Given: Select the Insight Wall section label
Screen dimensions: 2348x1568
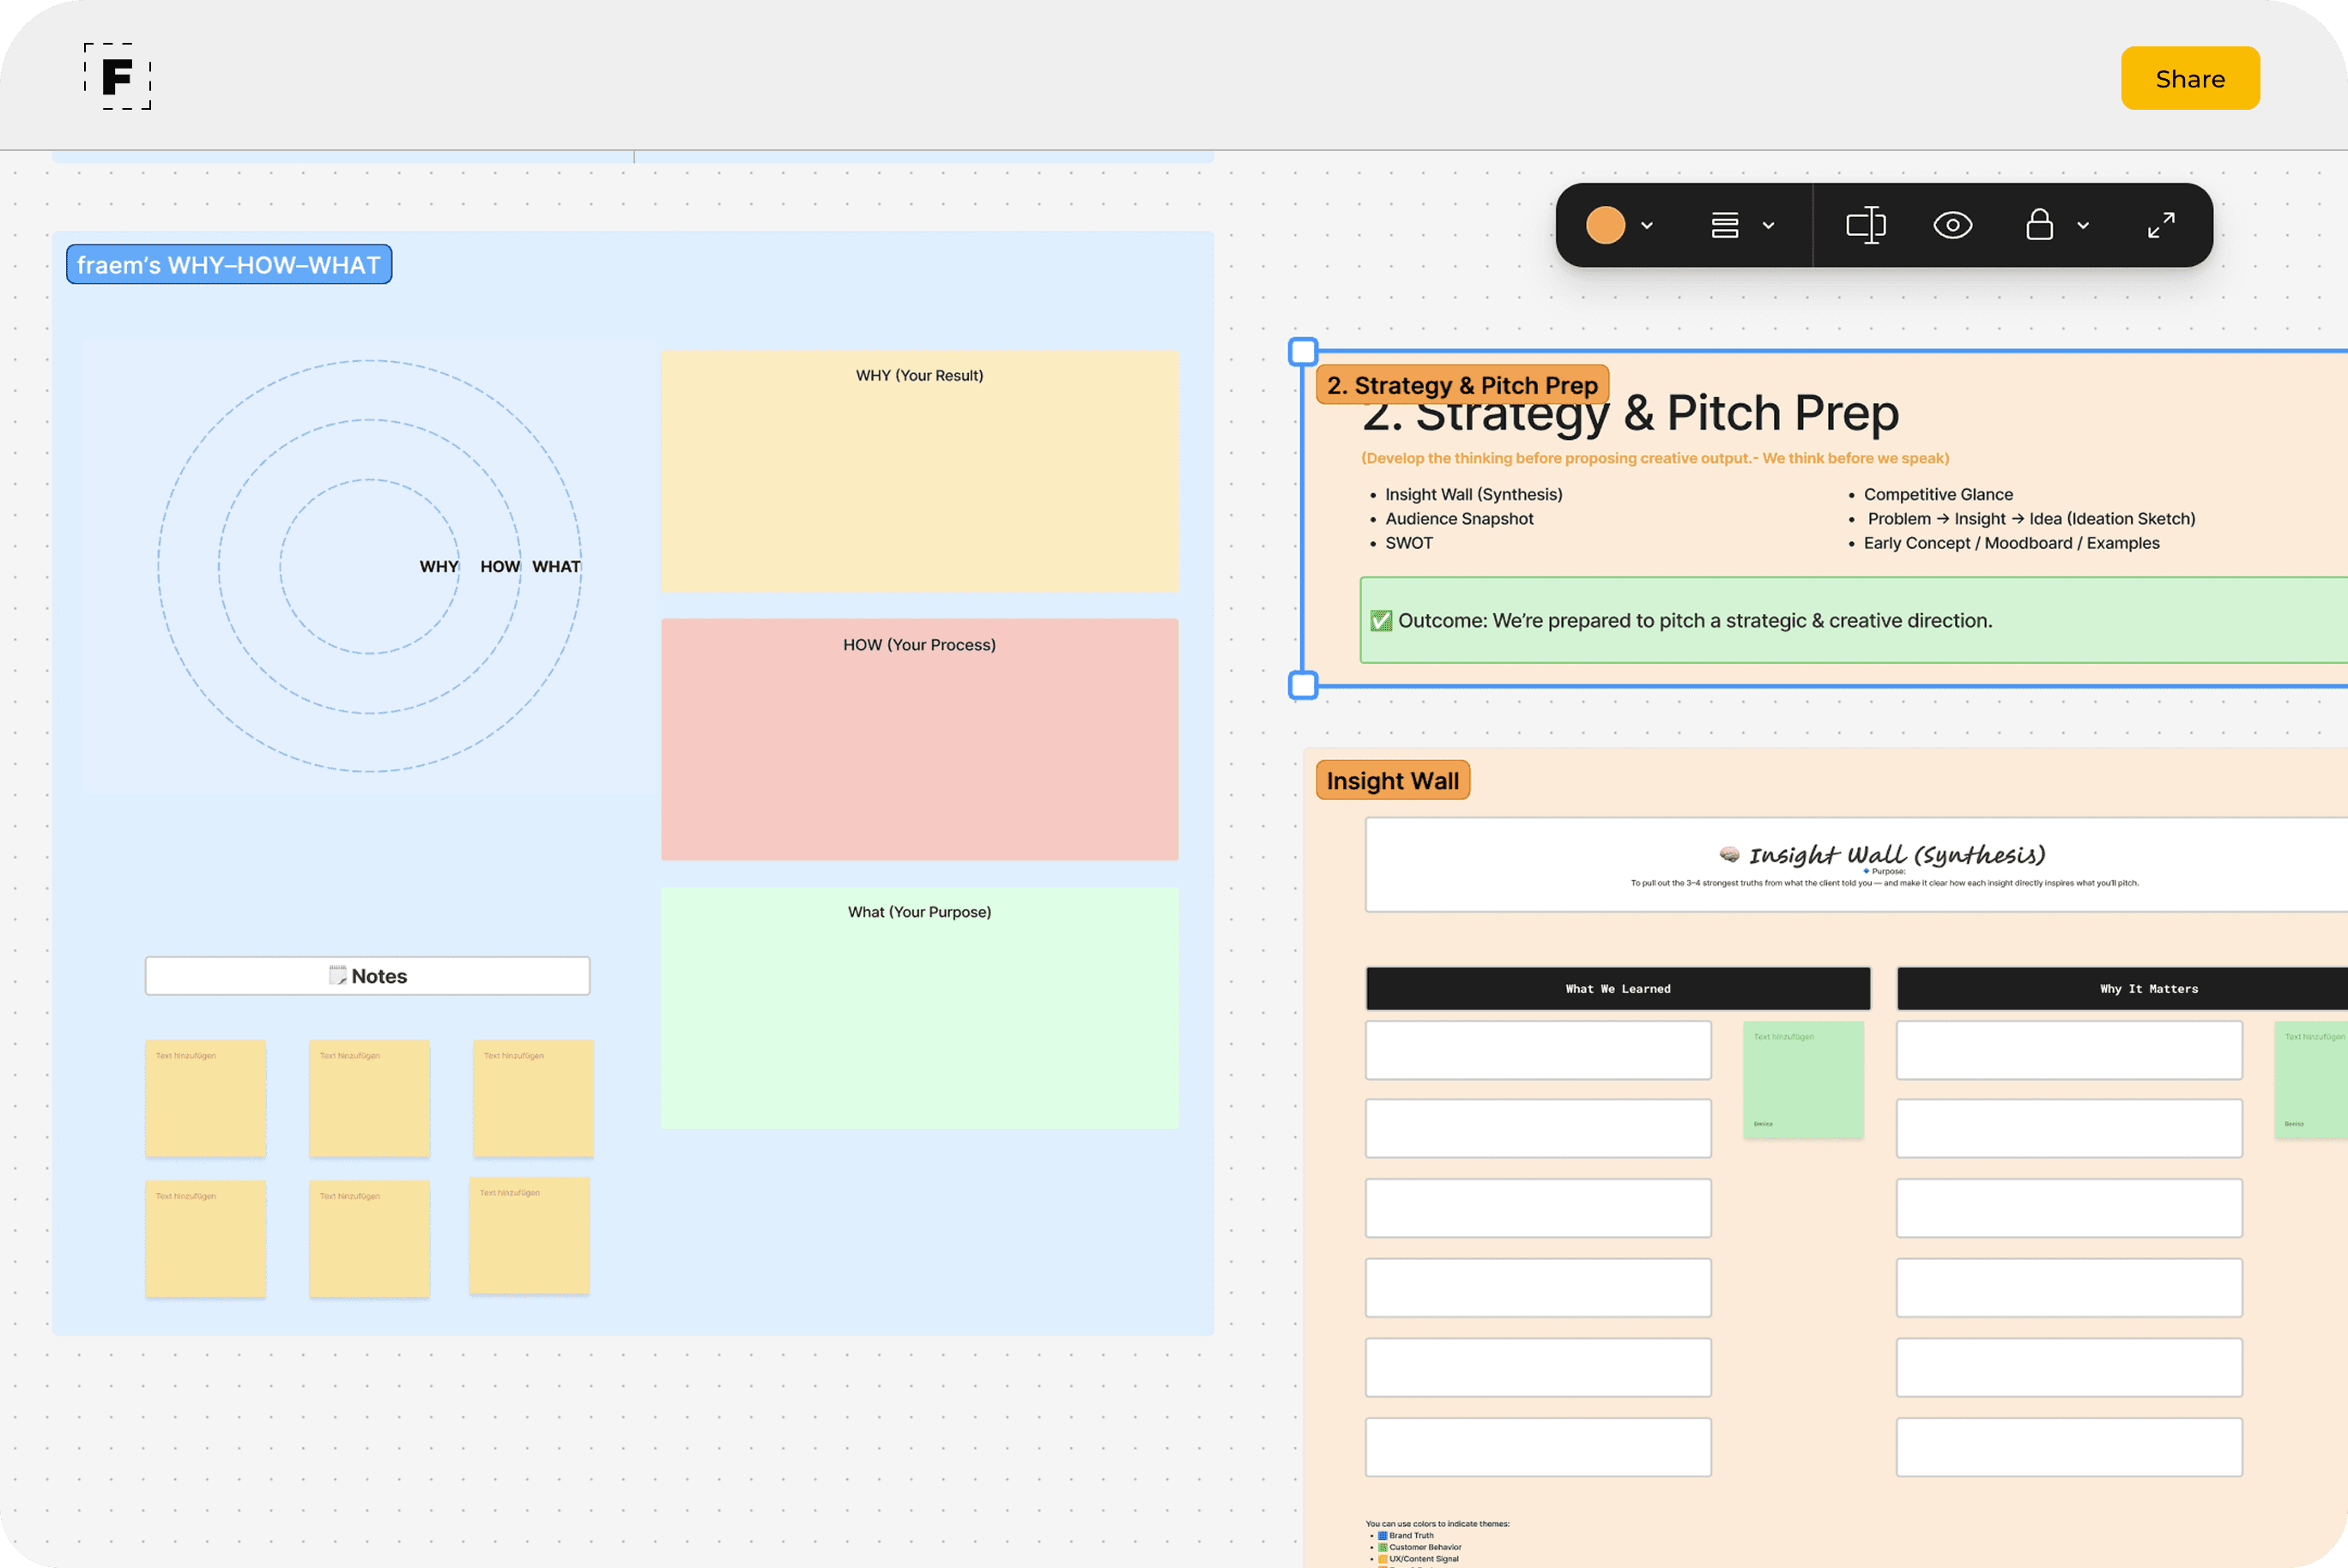Looking at the screenshot, I should [x=1392, y=781].
